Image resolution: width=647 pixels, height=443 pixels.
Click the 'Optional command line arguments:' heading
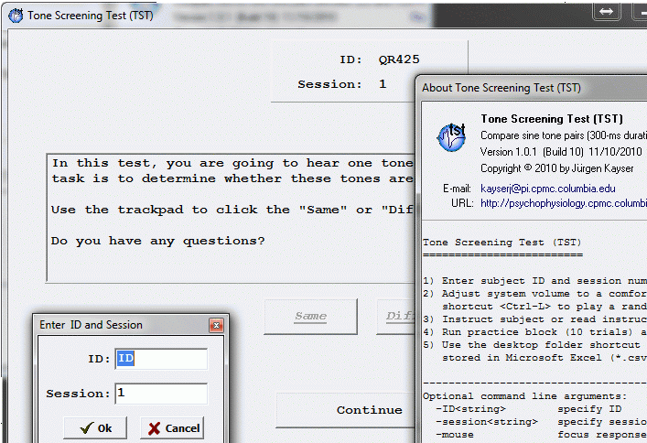525,396
